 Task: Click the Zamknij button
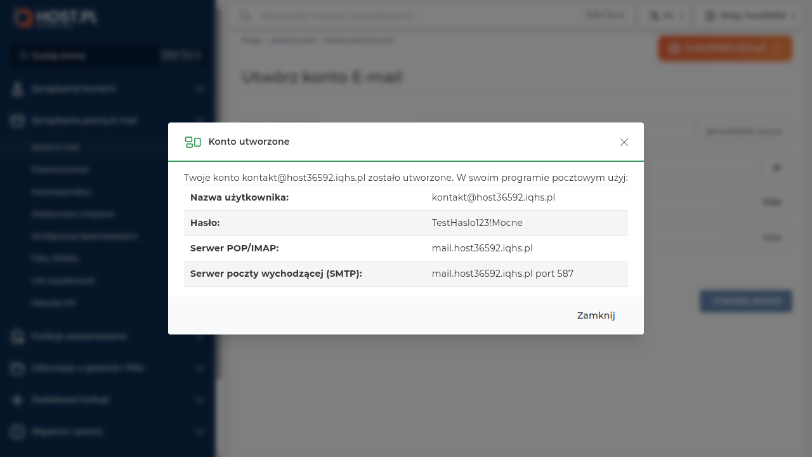596,315
